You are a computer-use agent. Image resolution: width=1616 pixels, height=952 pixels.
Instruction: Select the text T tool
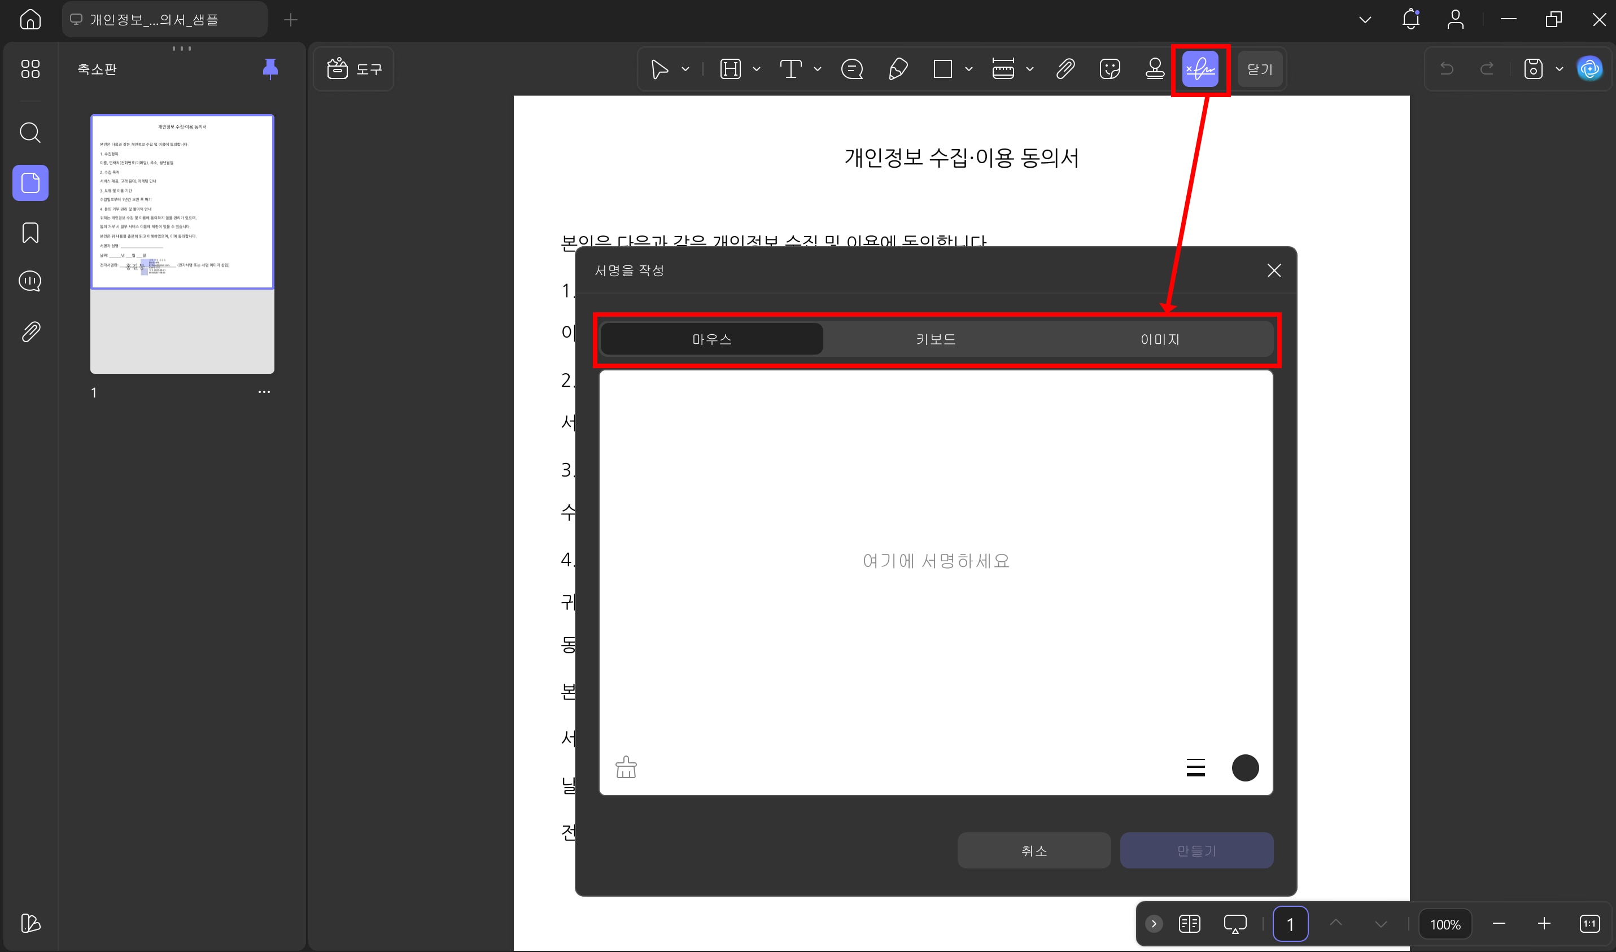tap(791, 69)
